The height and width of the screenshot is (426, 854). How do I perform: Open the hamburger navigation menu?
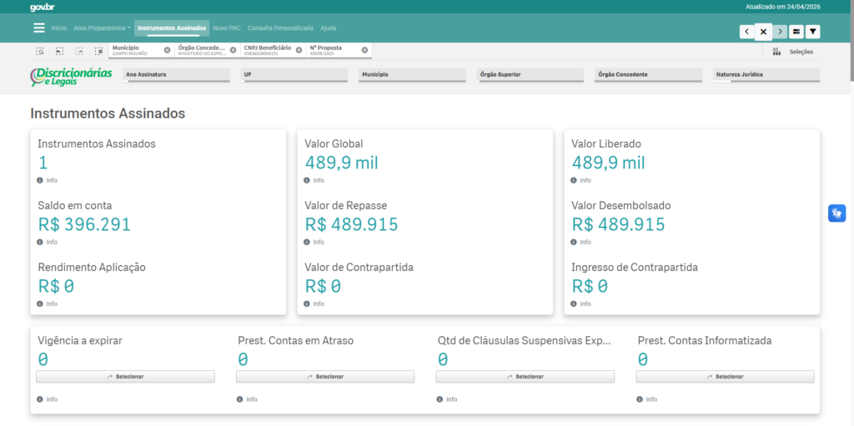coord(39,28)
